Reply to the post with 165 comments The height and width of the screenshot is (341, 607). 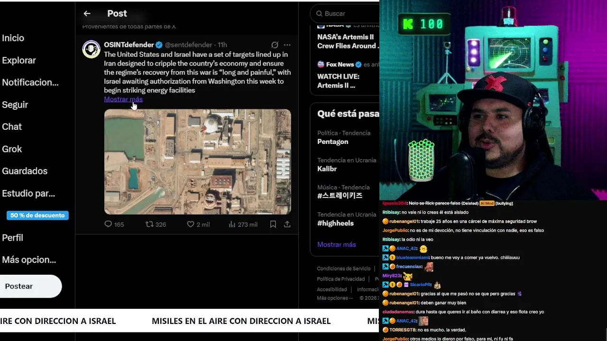click(x=114, y=224)
